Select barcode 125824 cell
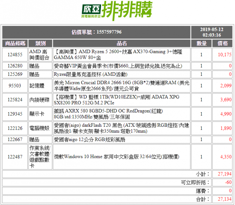The width and height of the screenshot is (235, 205). tap(15, 100)
